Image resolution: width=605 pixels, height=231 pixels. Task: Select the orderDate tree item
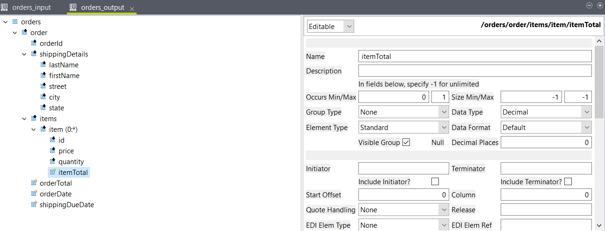coord(55,194)
